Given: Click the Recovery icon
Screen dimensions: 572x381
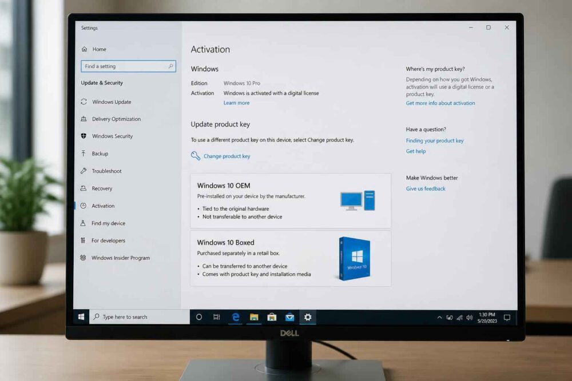Looking at the screenshot, I should click(84, 188).
